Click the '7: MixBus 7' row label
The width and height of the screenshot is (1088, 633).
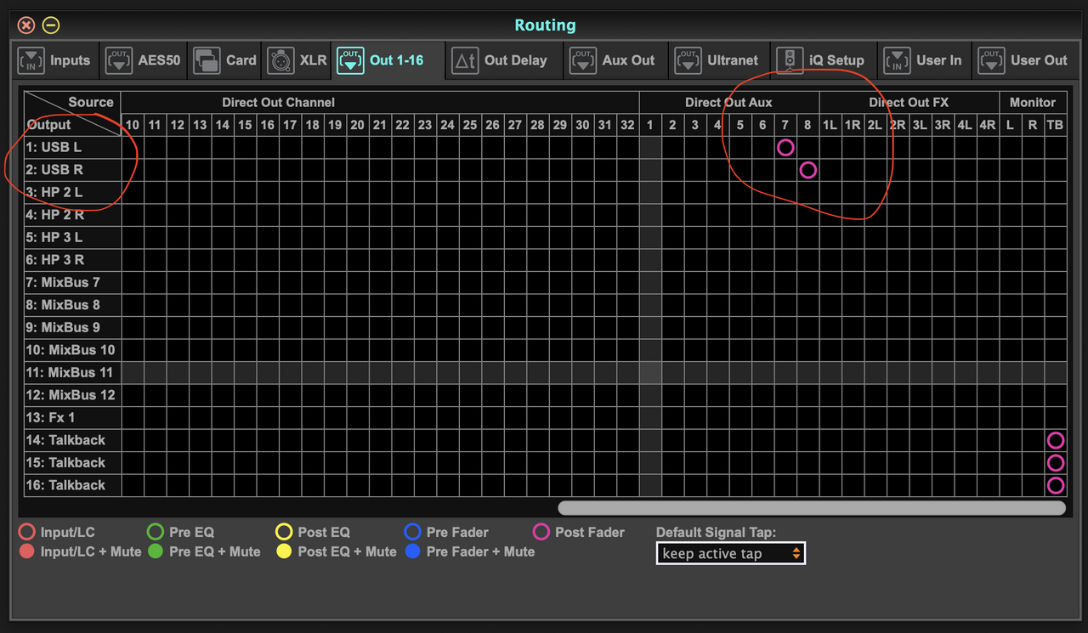tap(72, 282)
